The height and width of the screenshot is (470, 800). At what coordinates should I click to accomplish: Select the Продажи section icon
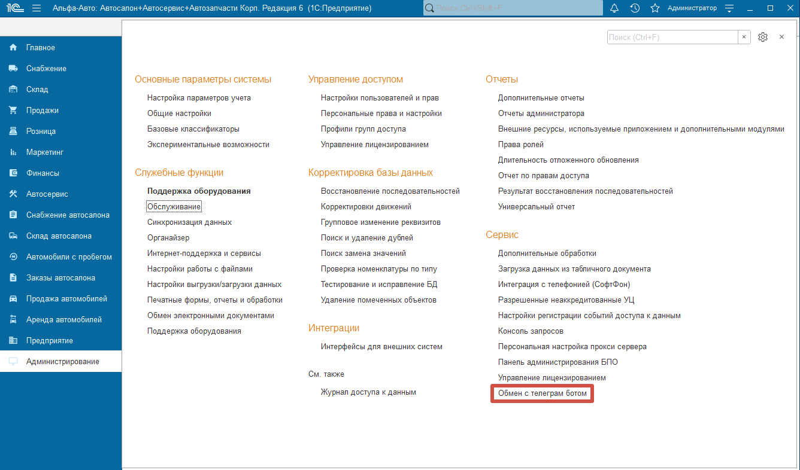click(x=12, y=110)
